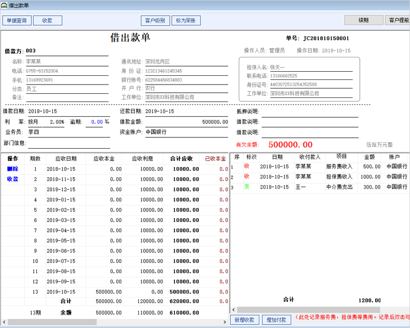Image resolution: width=410 pixels, height=328 pixels.
Task: Select the 服务费收入 fee entry
Action: (x=339, y=167)
